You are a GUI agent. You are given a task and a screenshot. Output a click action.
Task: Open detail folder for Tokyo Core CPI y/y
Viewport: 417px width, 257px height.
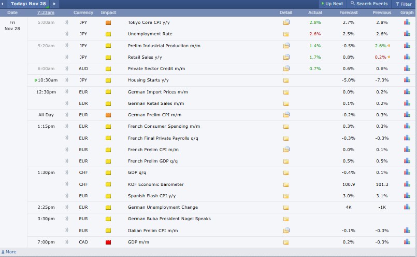click(286, 23)
